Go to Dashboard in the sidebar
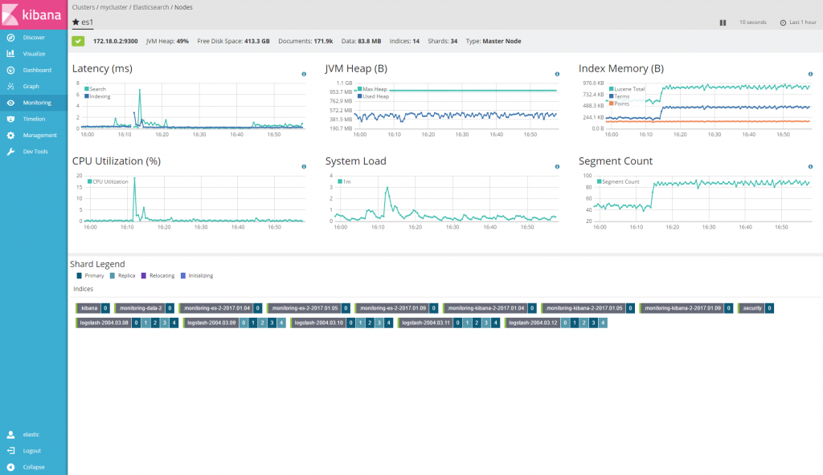823x475 pixels. click(34, 71)
